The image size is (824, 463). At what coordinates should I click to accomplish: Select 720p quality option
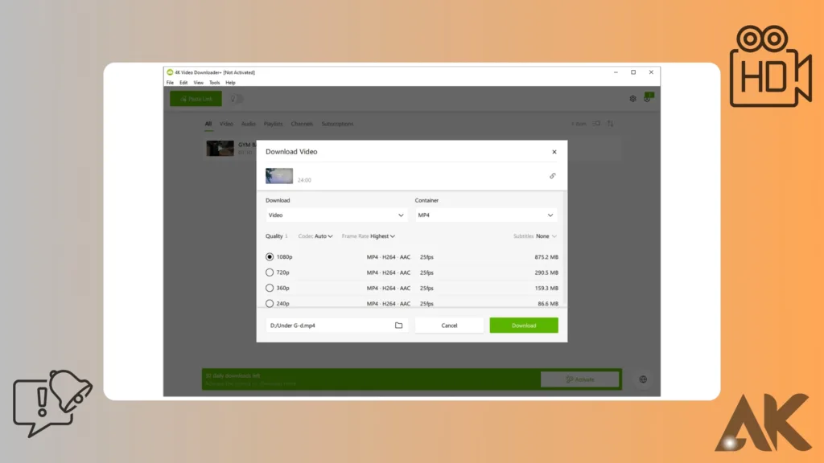270,272
